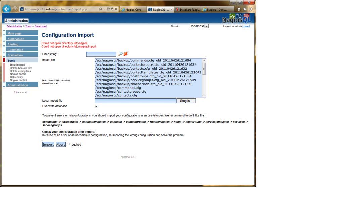Image resolution: width=344 pixels, height=215 pixels.
Task: Reload the page with refresh icon
Action: coord(112,9)
